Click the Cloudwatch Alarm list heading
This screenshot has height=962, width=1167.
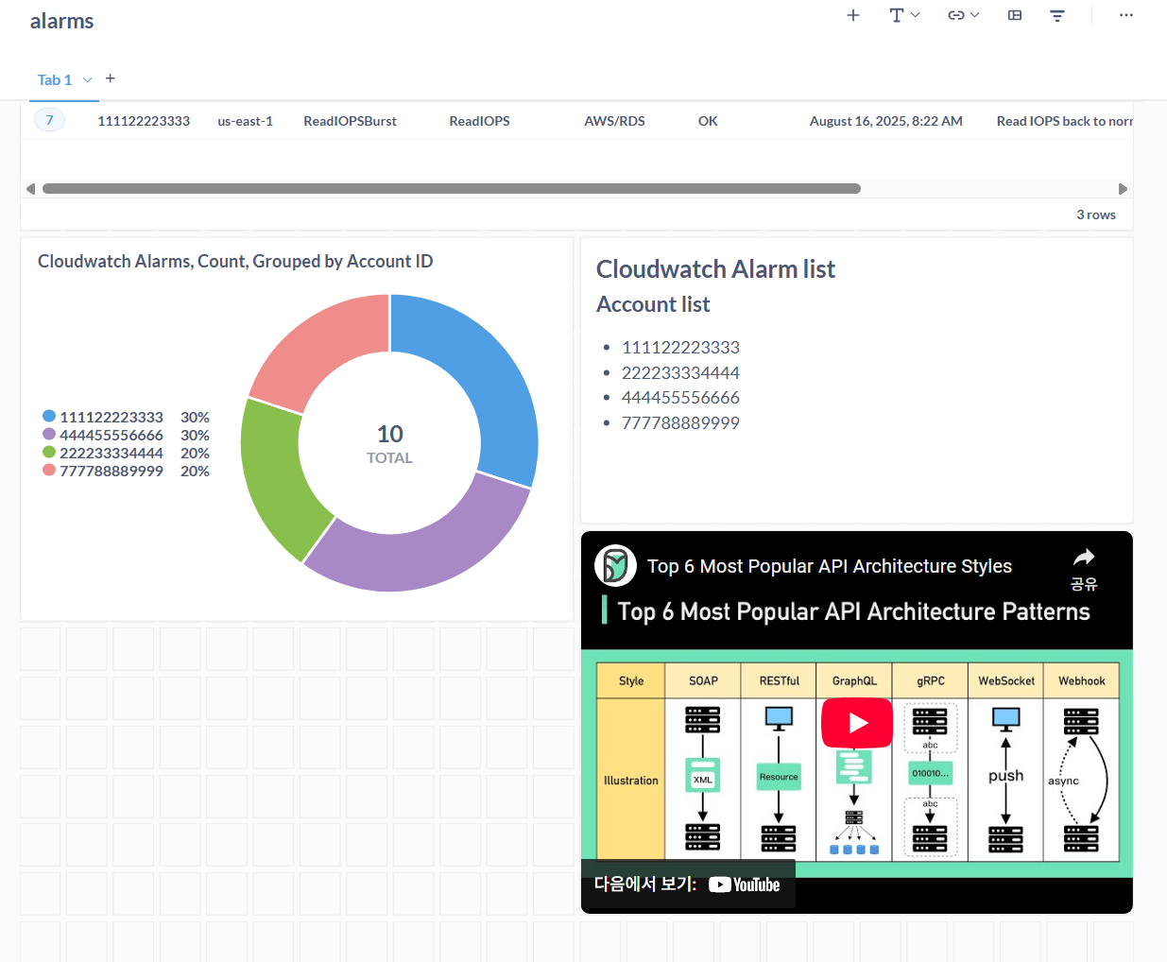point(715,269)
